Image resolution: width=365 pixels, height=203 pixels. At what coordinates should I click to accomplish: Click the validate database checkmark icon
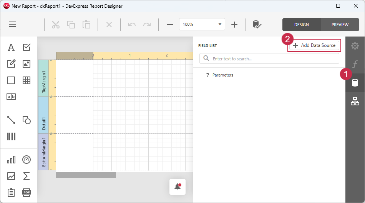click(257, 25)
